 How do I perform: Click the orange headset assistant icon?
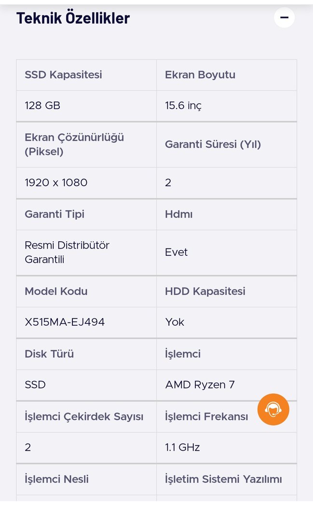click(273, 410)
